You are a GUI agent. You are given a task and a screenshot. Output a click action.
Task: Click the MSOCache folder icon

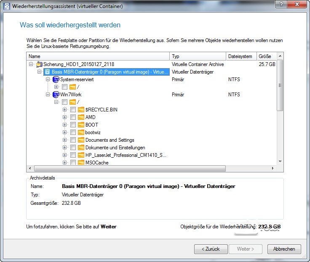[x=81, y=162]
